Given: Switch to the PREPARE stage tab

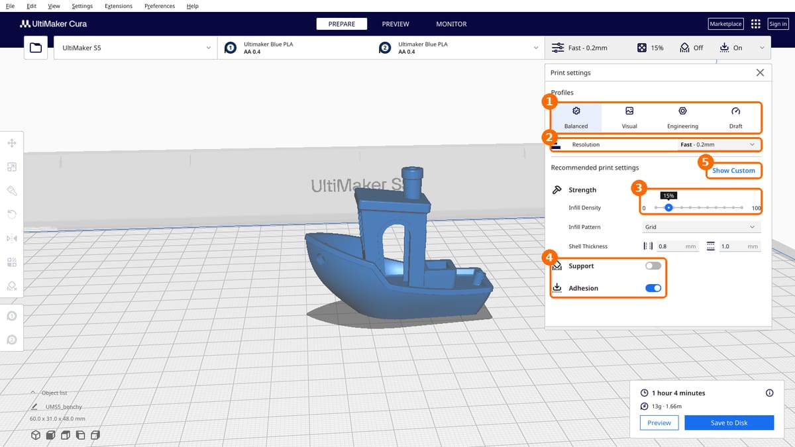Looking at the screenshot, I should pyautogui.click(x=342, y=24).
